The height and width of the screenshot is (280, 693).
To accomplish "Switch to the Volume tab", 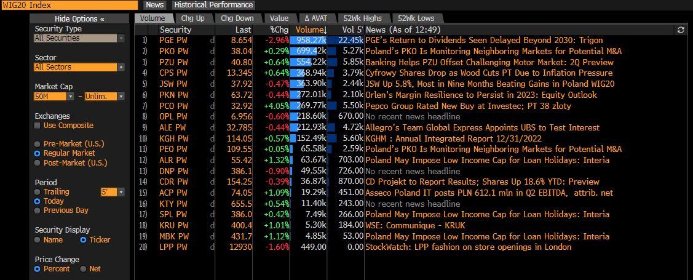I will point(152,18).
